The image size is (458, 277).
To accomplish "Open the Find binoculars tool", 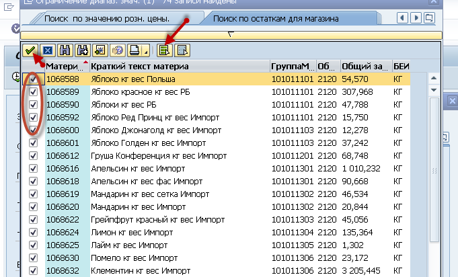I will click(65, 50).
